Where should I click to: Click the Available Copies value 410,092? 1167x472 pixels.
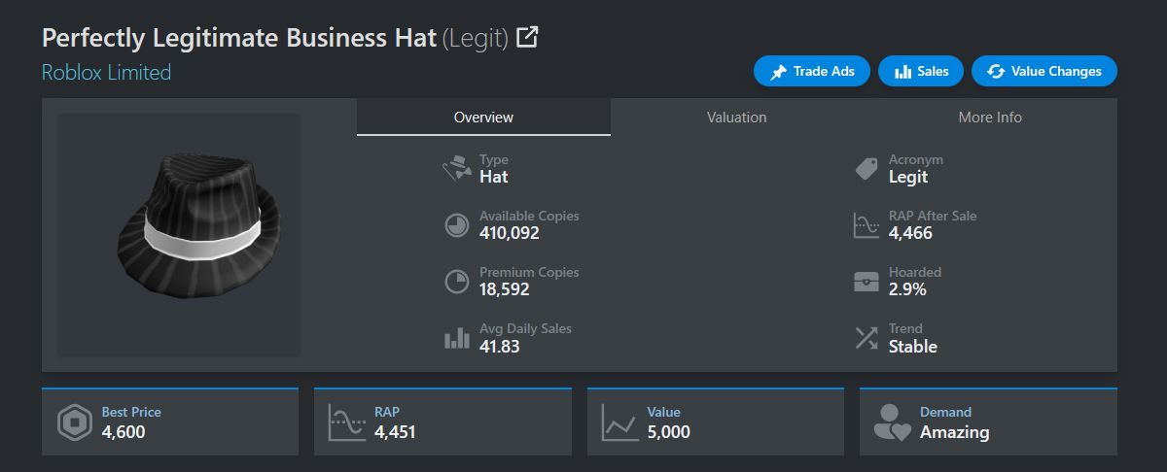click(x=510, y=233)
